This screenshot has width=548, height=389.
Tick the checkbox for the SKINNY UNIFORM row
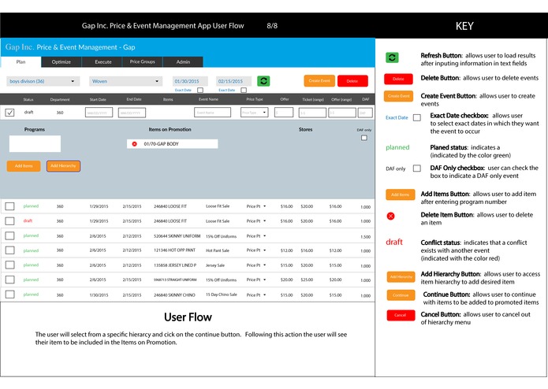[x=9, y=236]
